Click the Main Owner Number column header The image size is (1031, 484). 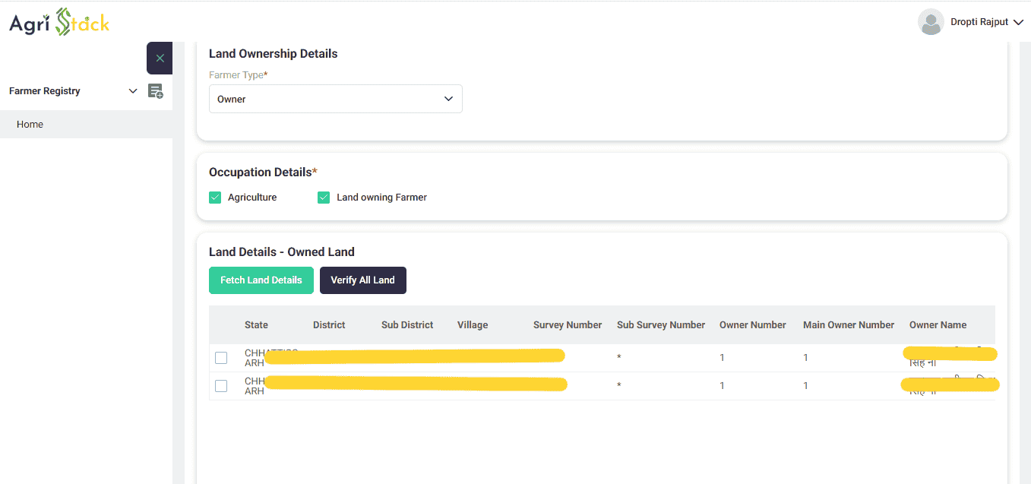point(848,325)
